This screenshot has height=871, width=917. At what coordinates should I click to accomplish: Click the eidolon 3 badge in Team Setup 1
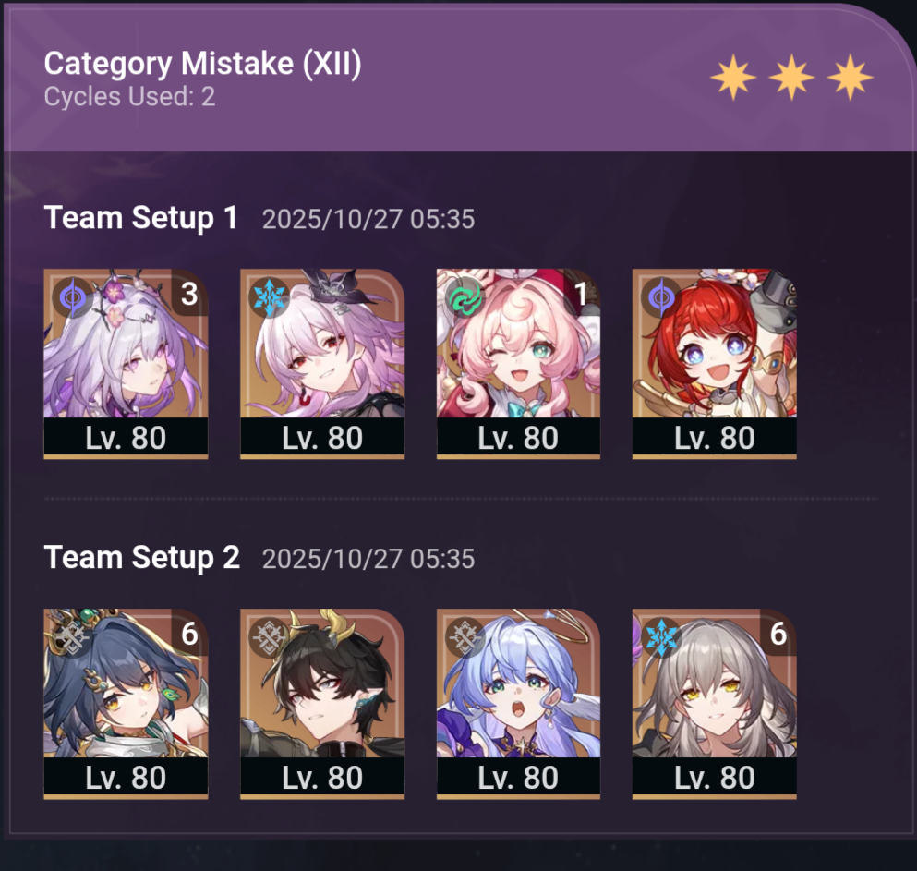tap(189, 294)
